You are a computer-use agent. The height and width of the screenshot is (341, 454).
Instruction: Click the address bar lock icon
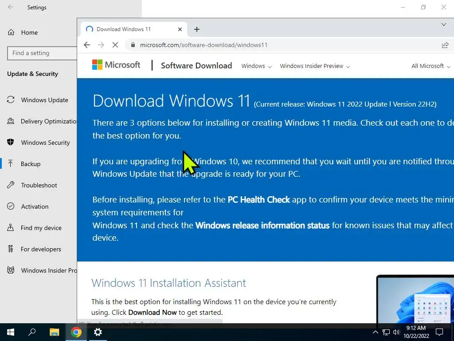133,45
